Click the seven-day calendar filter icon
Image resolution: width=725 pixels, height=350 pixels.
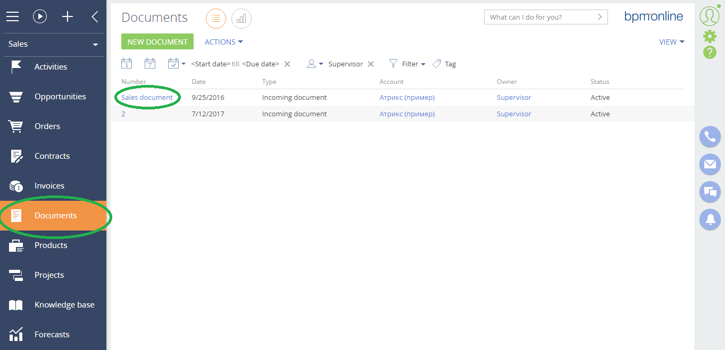pyautogui.click(x=150, y=64)
